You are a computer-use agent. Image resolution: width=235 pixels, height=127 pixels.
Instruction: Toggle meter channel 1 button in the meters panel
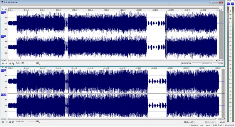[228, 4]
